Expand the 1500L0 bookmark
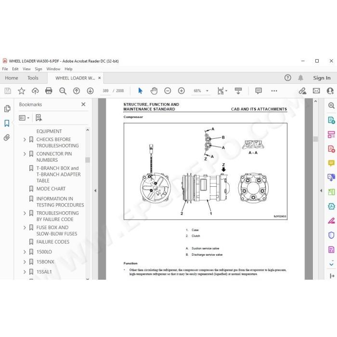337x337 pixels. 25,252
